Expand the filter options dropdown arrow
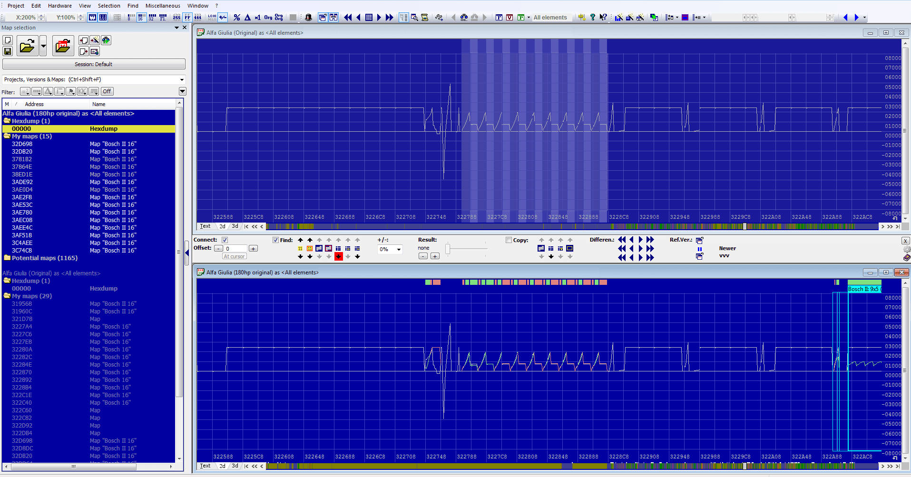 click(x=182, y=91)
